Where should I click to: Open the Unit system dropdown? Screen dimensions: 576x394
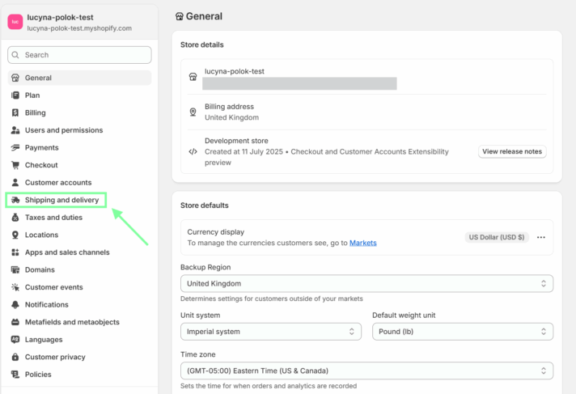[x=271, y=331]
